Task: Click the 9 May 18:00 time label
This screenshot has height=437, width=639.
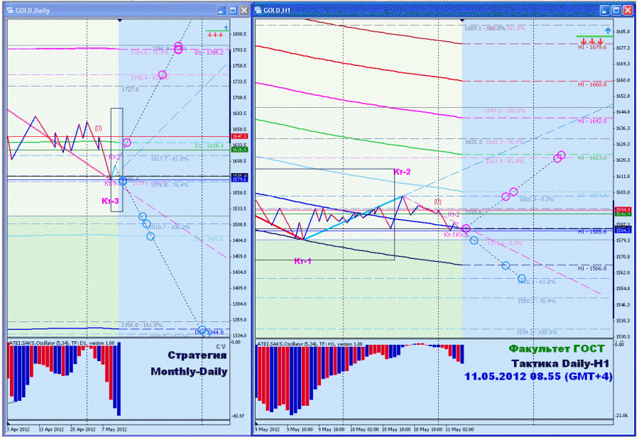Action: coord(332,429)
